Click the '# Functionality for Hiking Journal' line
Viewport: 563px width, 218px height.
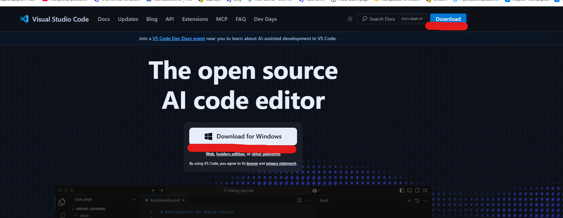(197, 212)
